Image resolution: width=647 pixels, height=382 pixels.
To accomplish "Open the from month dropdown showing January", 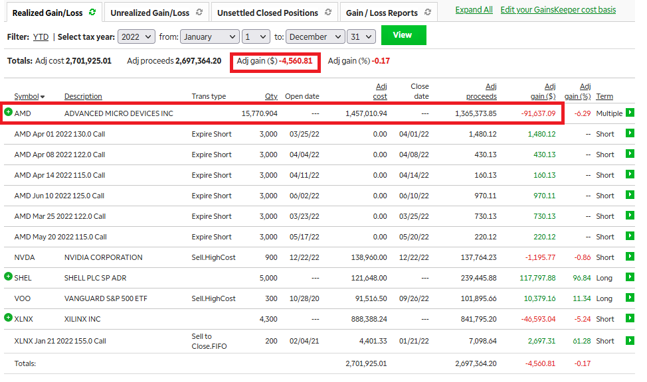I will tap(209, 37).
